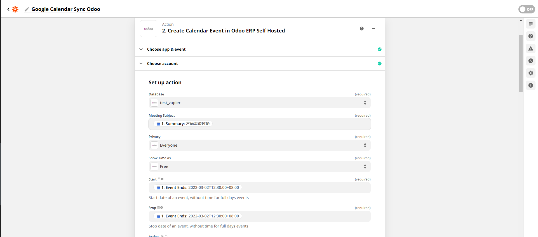The image size is (538, 237).
Task: Open the step's three-dot options menu
Action: (x=373, y=29)
